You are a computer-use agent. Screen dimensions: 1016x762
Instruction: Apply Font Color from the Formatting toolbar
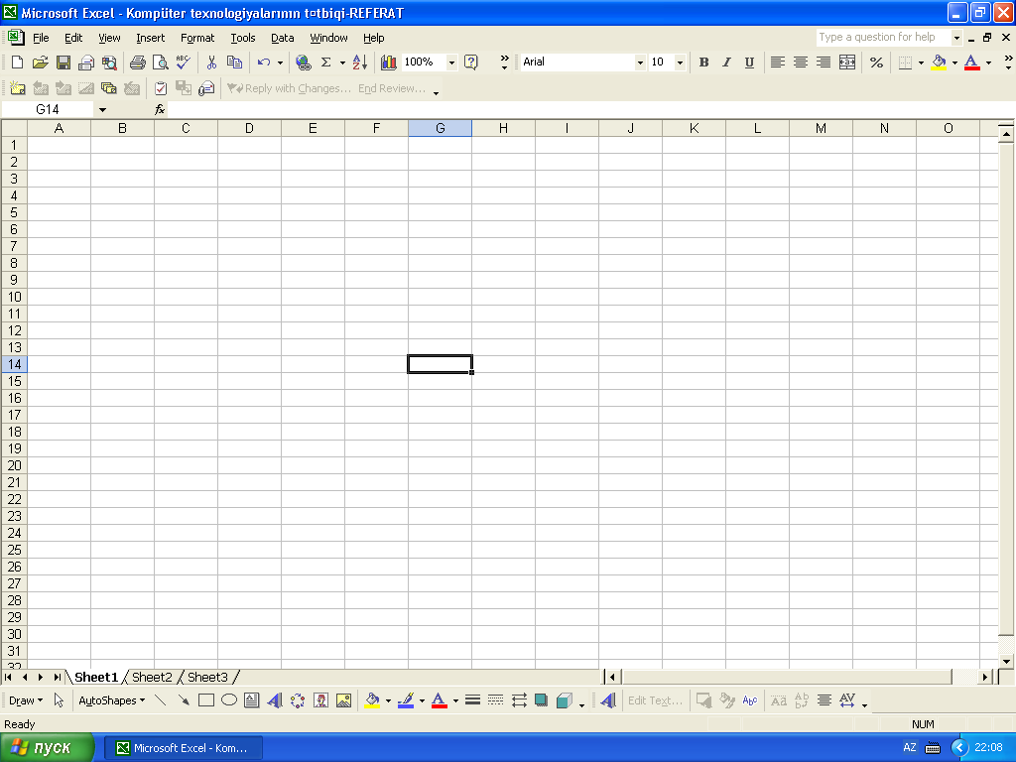[x=972, y=63]
